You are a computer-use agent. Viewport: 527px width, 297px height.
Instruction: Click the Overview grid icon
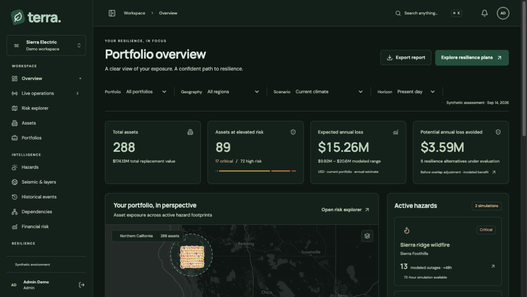15,78
